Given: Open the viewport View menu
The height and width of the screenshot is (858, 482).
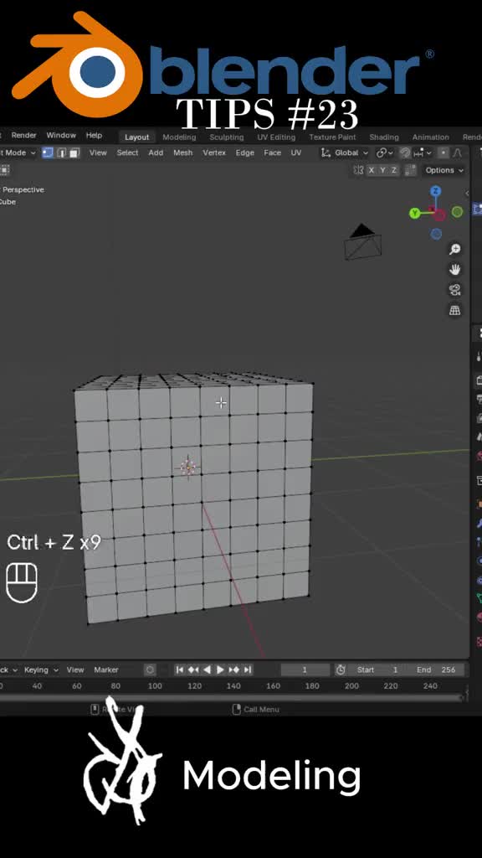Looking at the screenshot, I should click(98, 152).
